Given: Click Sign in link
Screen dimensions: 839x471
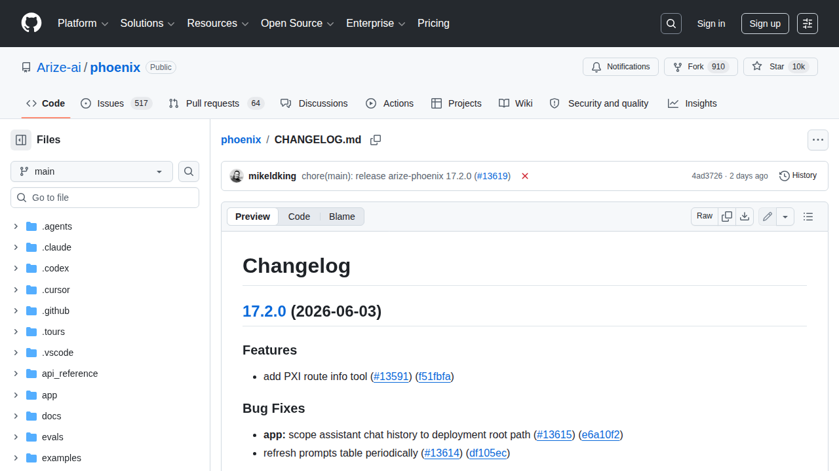Looking at the screenshot, I should tap(711, 24).
